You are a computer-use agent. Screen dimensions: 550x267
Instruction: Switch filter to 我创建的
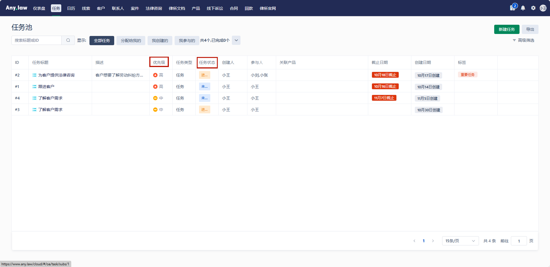pyautogui.click(x=160, y=41)
